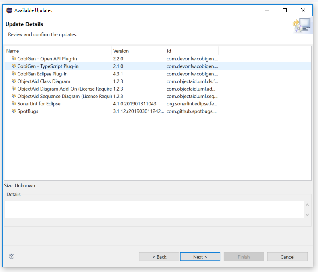Open the help question mark icon
318x272 pixels.
tap(12, 256)
